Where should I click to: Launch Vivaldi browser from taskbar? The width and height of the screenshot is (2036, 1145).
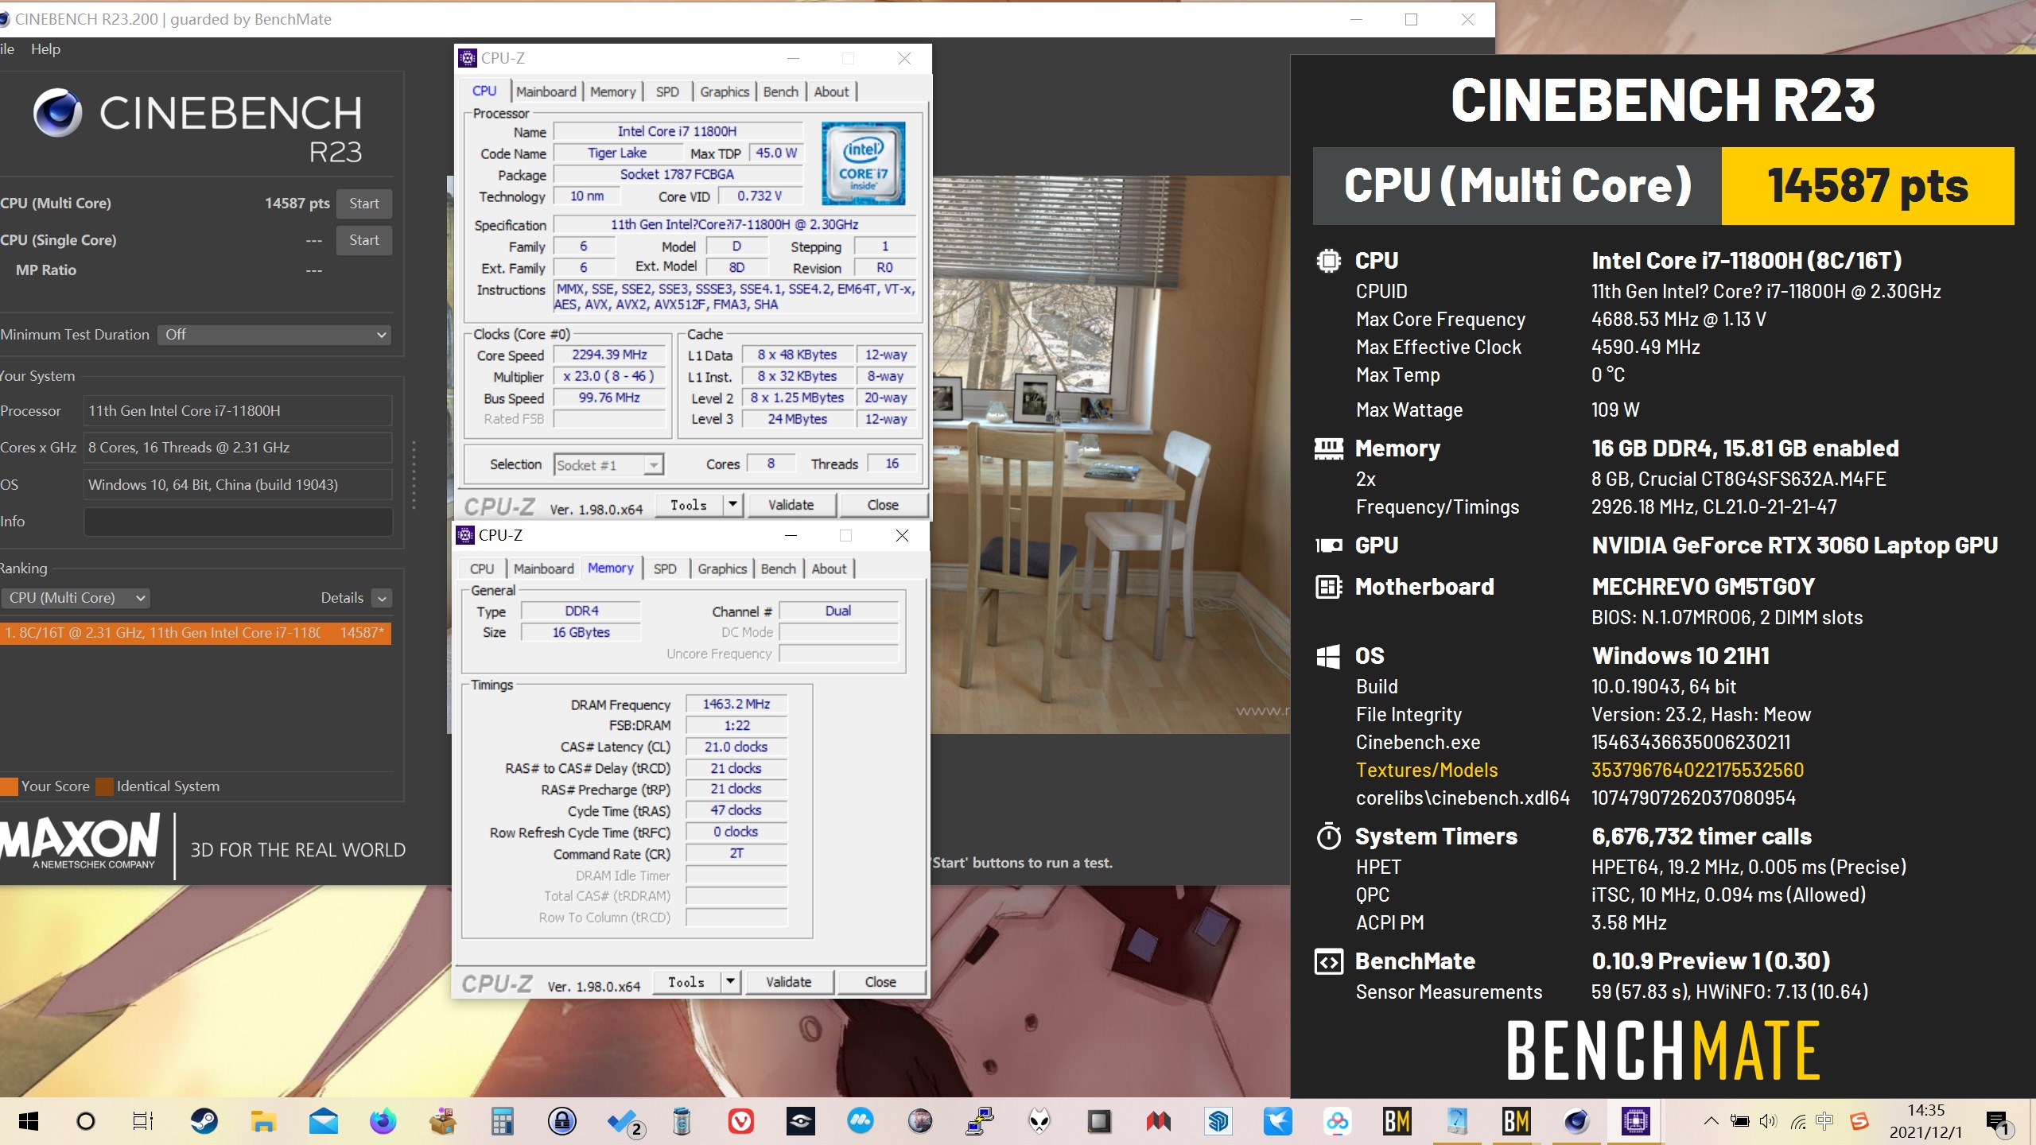[x=741, y=1121]
